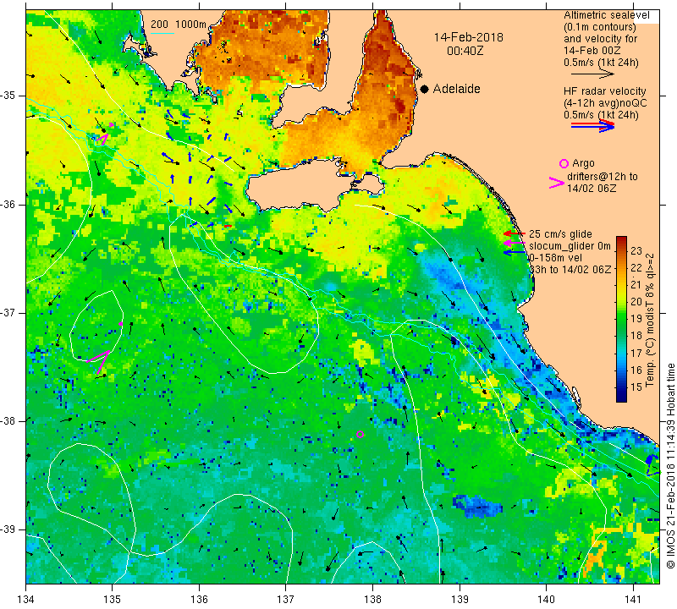Click the latitude axis label -35
Viewport: 677px width, 609px height.
point(8,96)
